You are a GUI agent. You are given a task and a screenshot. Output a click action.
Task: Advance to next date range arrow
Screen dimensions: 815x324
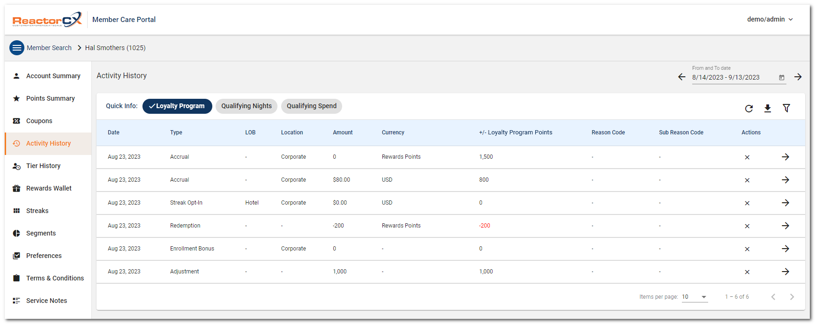pos(798,77)
